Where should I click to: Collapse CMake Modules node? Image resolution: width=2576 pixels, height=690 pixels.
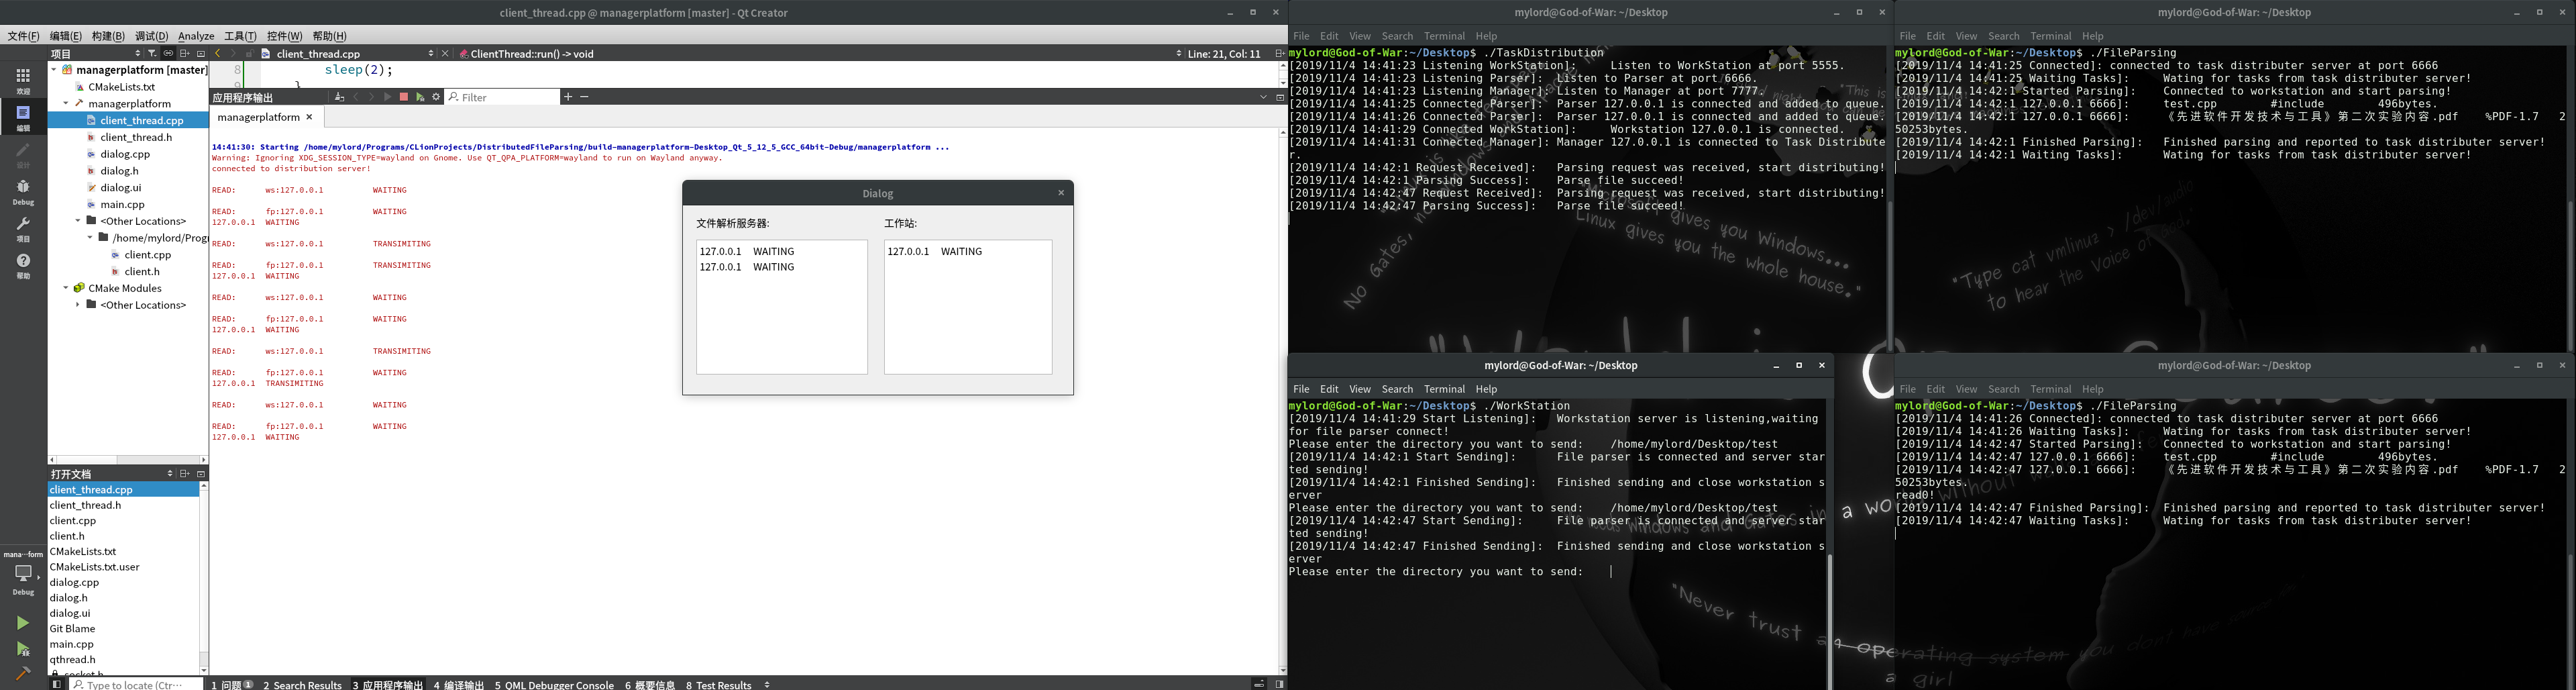[x=66, y=288]
